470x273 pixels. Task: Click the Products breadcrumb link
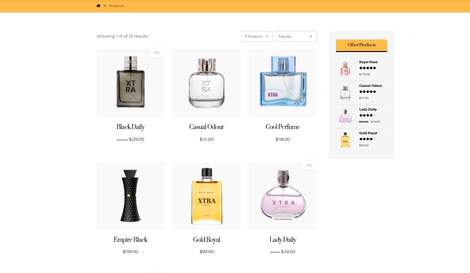116,6
